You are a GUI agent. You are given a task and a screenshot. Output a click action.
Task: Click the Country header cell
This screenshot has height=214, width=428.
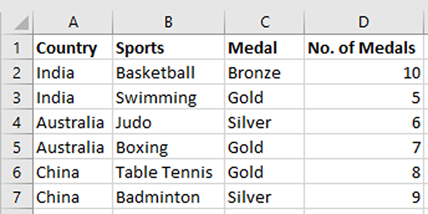[x=66, y=48]
